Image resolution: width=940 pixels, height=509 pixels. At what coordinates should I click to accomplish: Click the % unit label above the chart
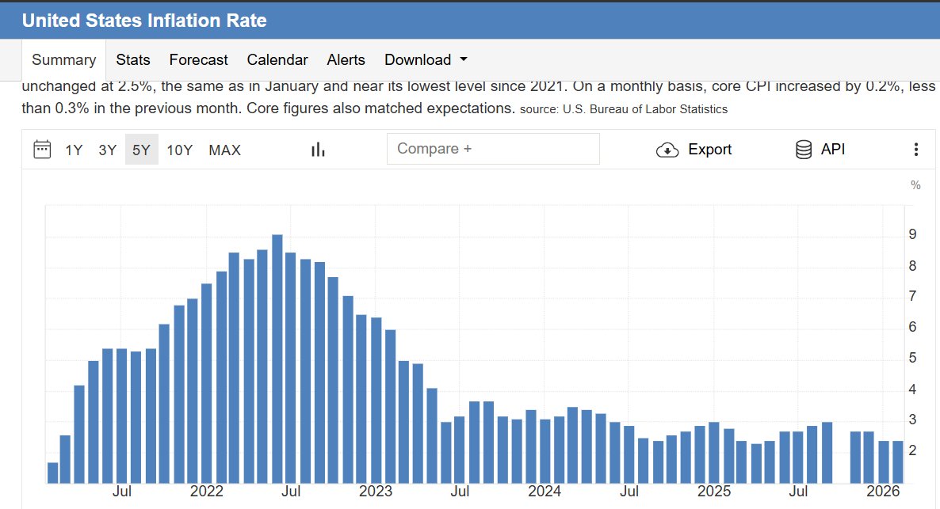[915, 185]
